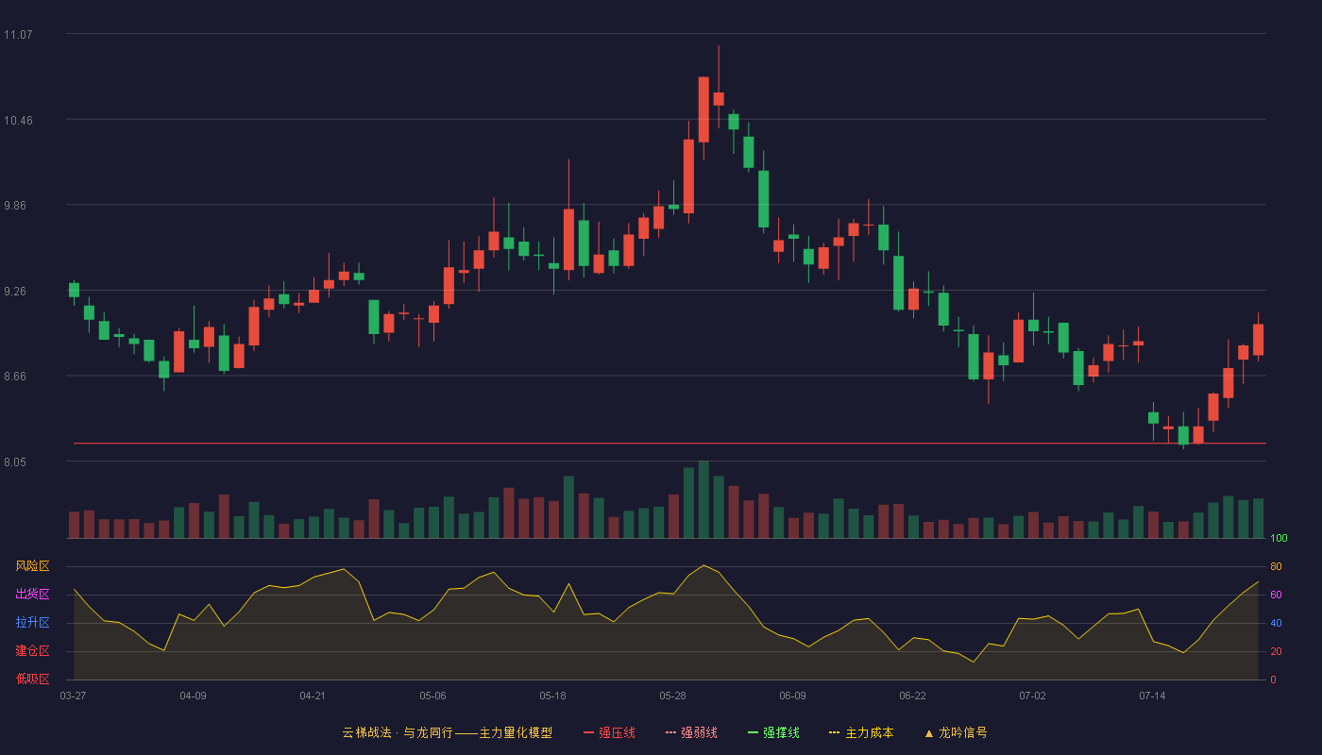Image resolution: width=1322 pixels, height=755 pixels.
Task: Click the 40 indicator scale label
Action: pos(1276,623)
